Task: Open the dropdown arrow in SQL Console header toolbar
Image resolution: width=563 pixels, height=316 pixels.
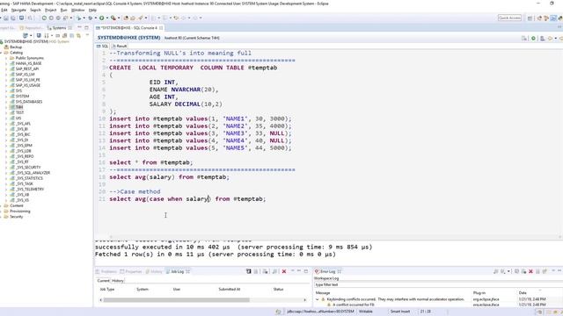Action: (555, 38)
